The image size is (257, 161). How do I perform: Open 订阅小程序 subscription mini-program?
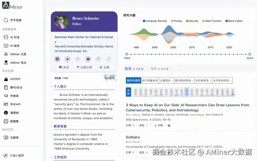[14, 155]
